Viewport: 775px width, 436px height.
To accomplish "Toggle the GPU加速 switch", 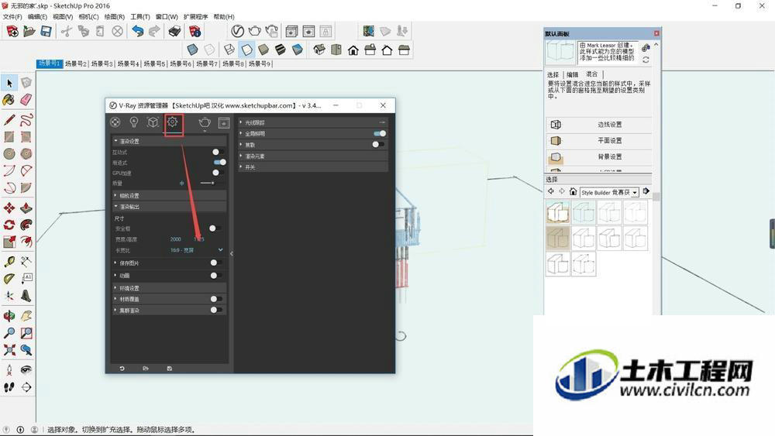I will click(218, 173).
